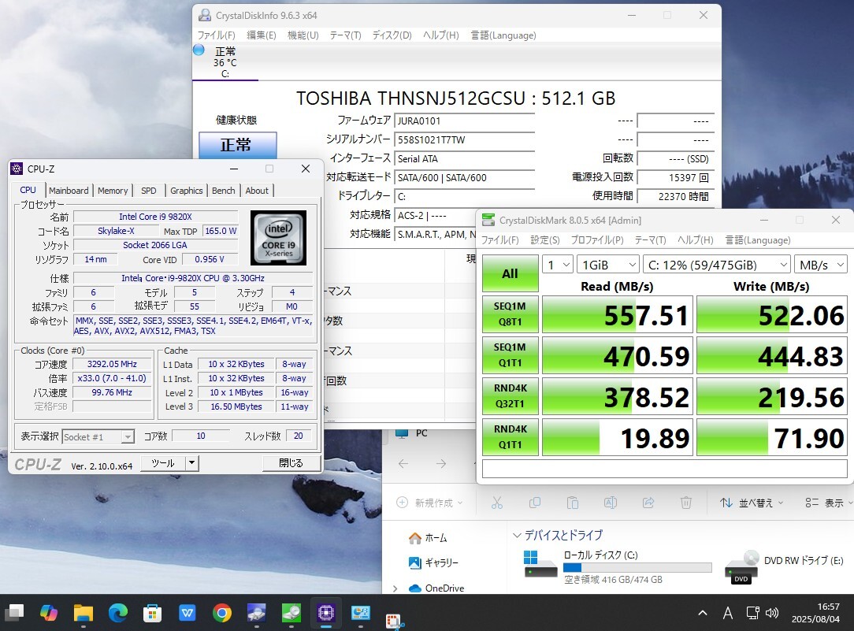Image resolution: width=854 pixels, height=631 pixels.
Task: Expand the OneDrive tree node
Action: (395, 588)
